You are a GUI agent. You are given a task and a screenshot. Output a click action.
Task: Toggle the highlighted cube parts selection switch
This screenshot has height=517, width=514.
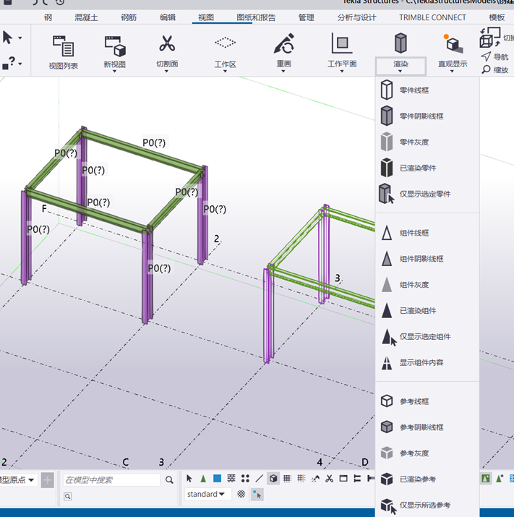(x=273, y=479)
